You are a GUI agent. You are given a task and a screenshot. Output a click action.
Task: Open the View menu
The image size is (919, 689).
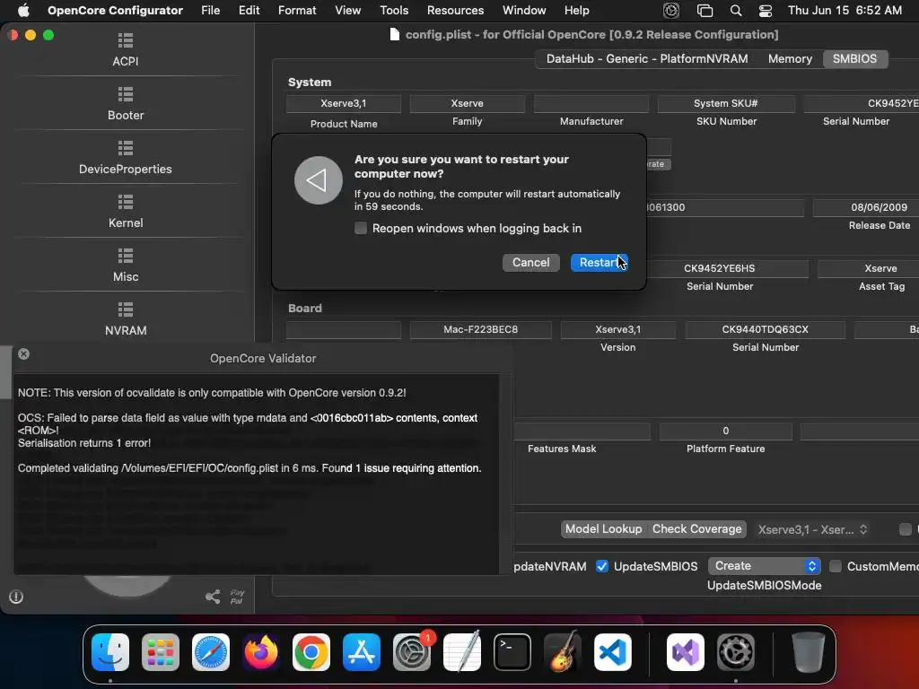click(347, 10)
